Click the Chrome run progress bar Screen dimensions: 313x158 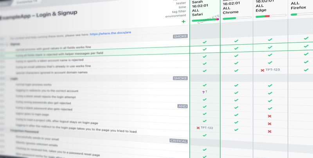(x=237, y=18)
